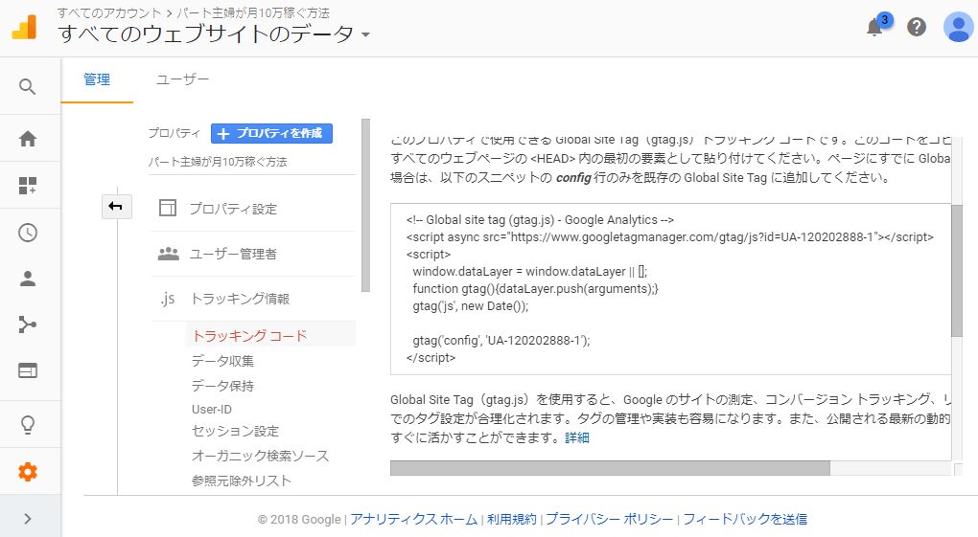Open help question mark icon
The height and width of the screenshot is (537, 978).
pyautogui.click(x=917, y=28)
